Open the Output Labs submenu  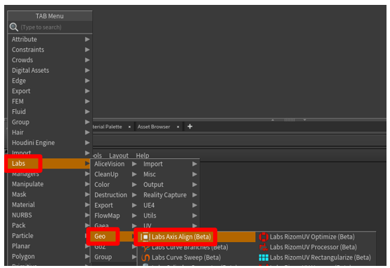pos(170,185)
